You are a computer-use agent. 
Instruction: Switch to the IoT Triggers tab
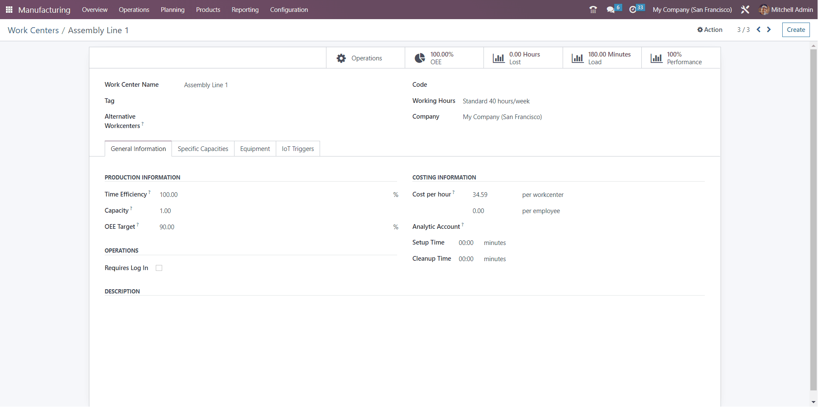(297, 149)
